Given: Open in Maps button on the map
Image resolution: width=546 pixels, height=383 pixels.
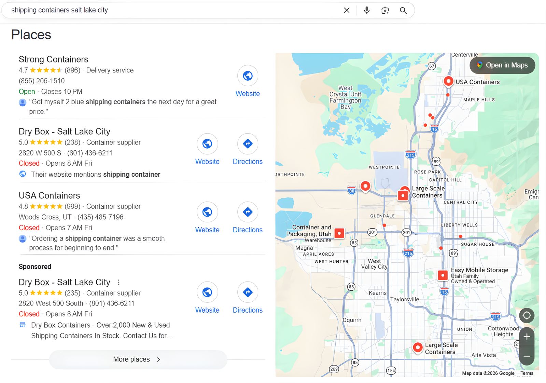Looking at the screenshot, I should 502,65.
